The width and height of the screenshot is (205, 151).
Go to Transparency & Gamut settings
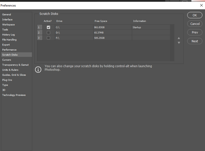(16, 65)
